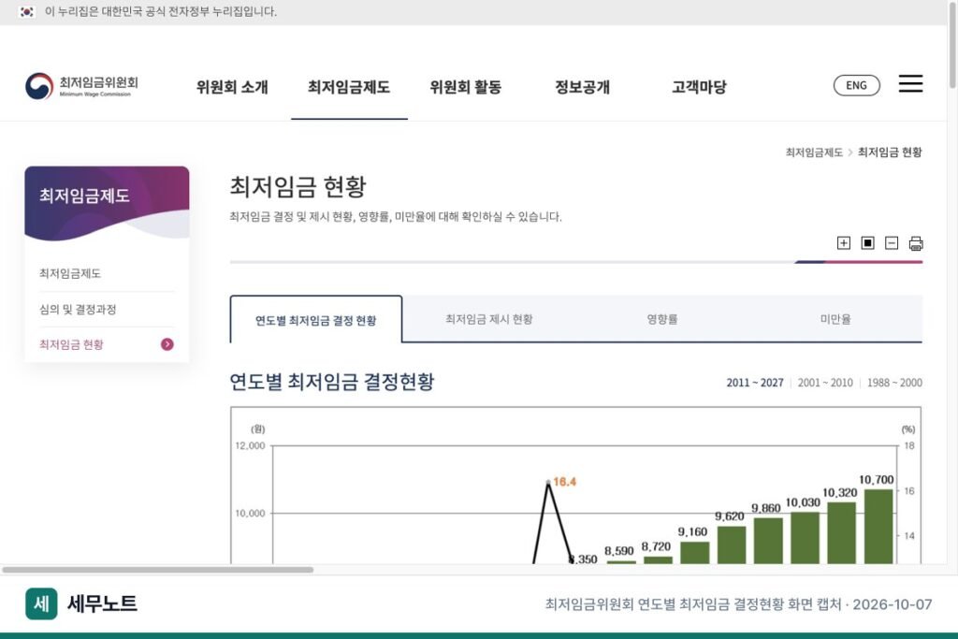Click the official government site notice text
This screenshot has height=639, width=958.
161,11
